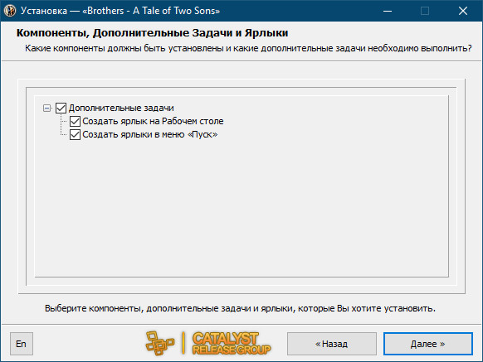Go back with the « Назад button

(x=332, y=344)
